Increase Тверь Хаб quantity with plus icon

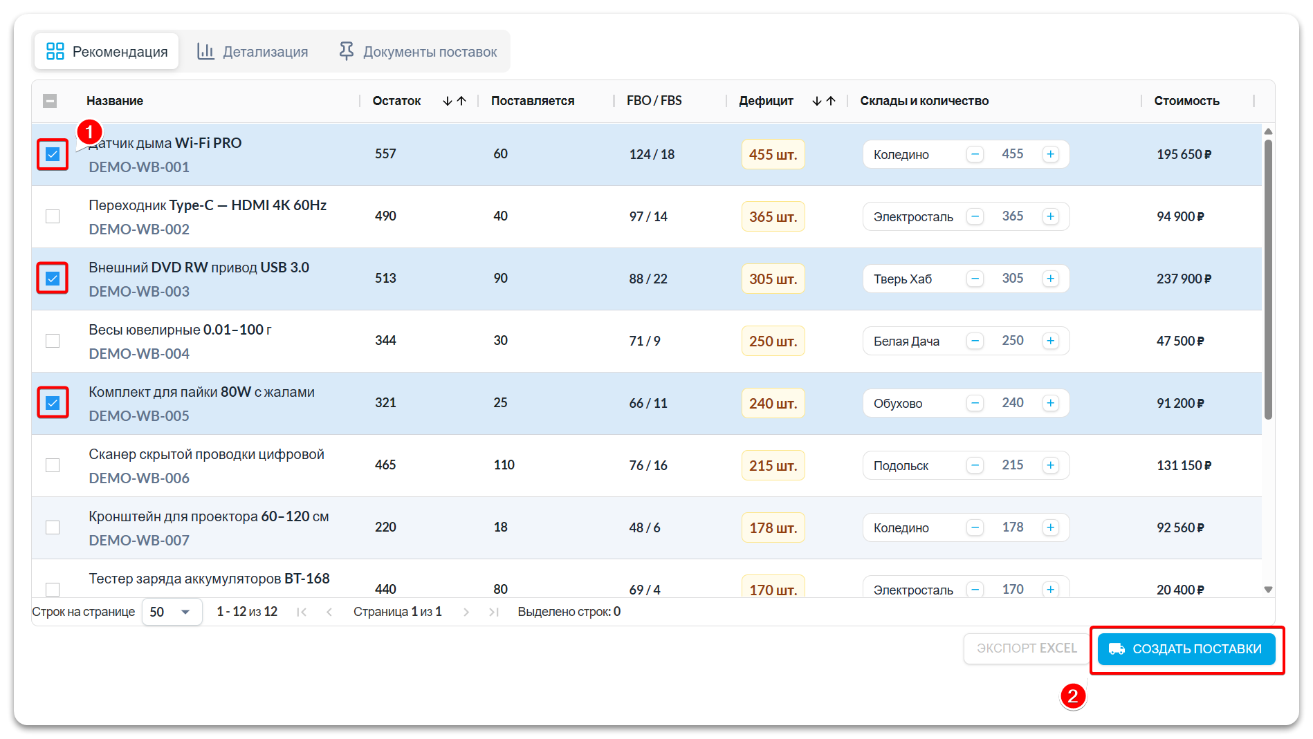point(1050,279)
